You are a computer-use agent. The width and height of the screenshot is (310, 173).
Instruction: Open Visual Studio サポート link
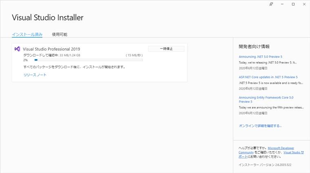(294, 153)
